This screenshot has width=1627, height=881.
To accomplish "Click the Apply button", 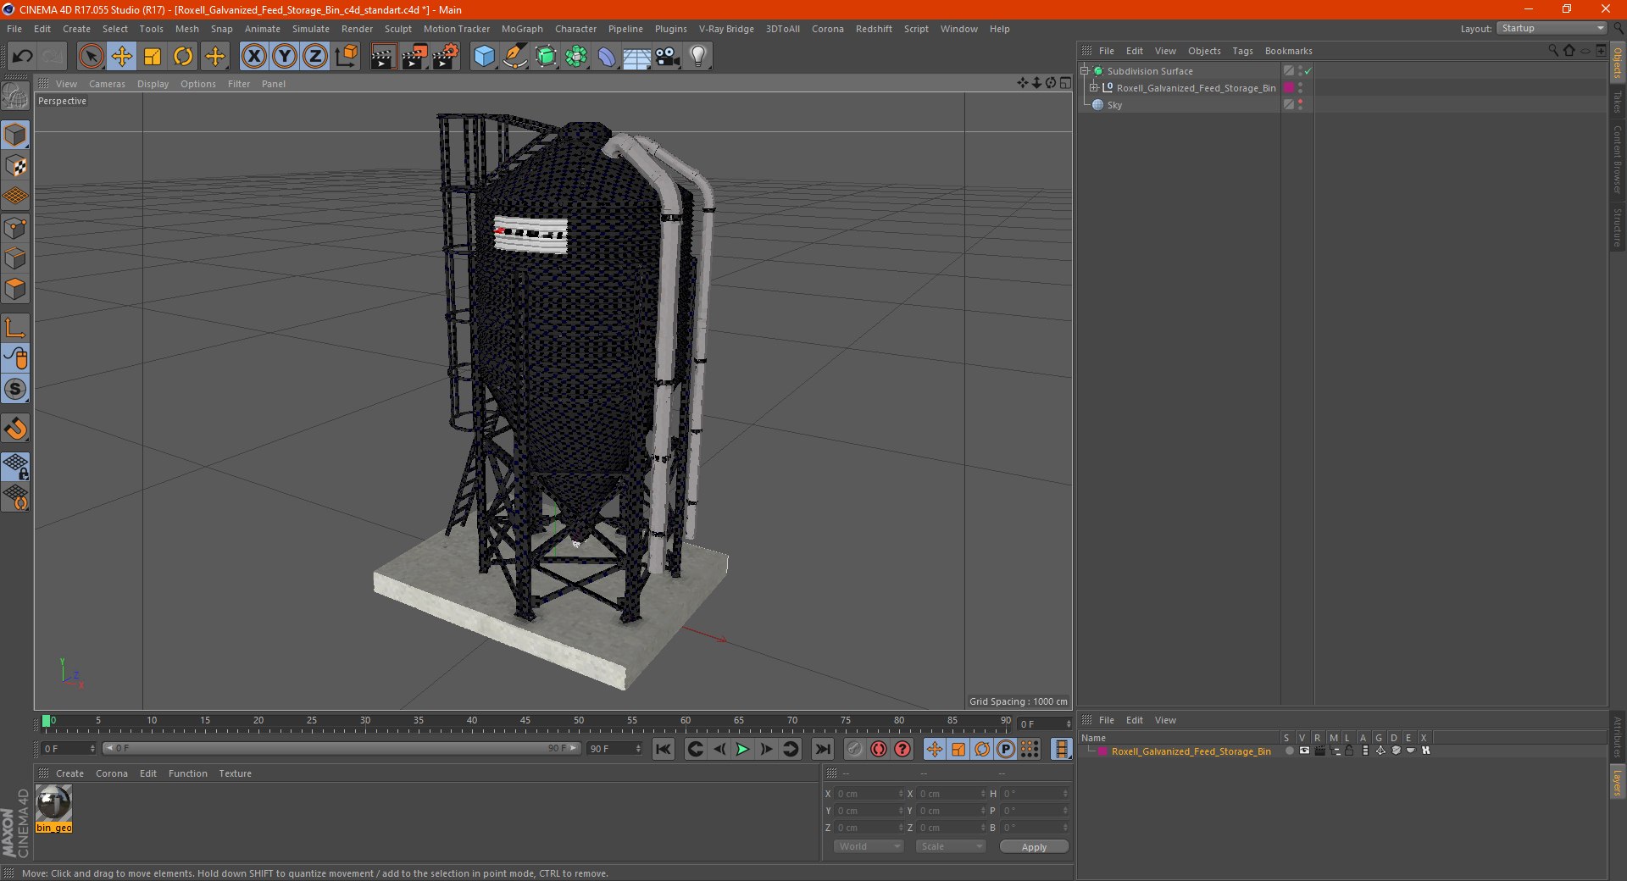I will [x=1034, y=846].
